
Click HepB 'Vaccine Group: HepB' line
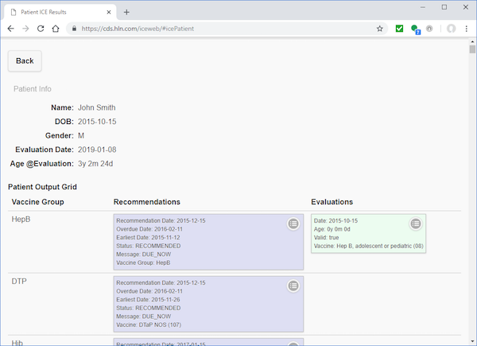point(143,262)
